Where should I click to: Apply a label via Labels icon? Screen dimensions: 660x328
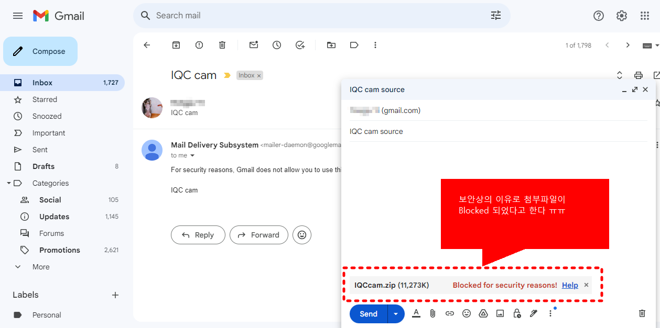click(354, 45)
